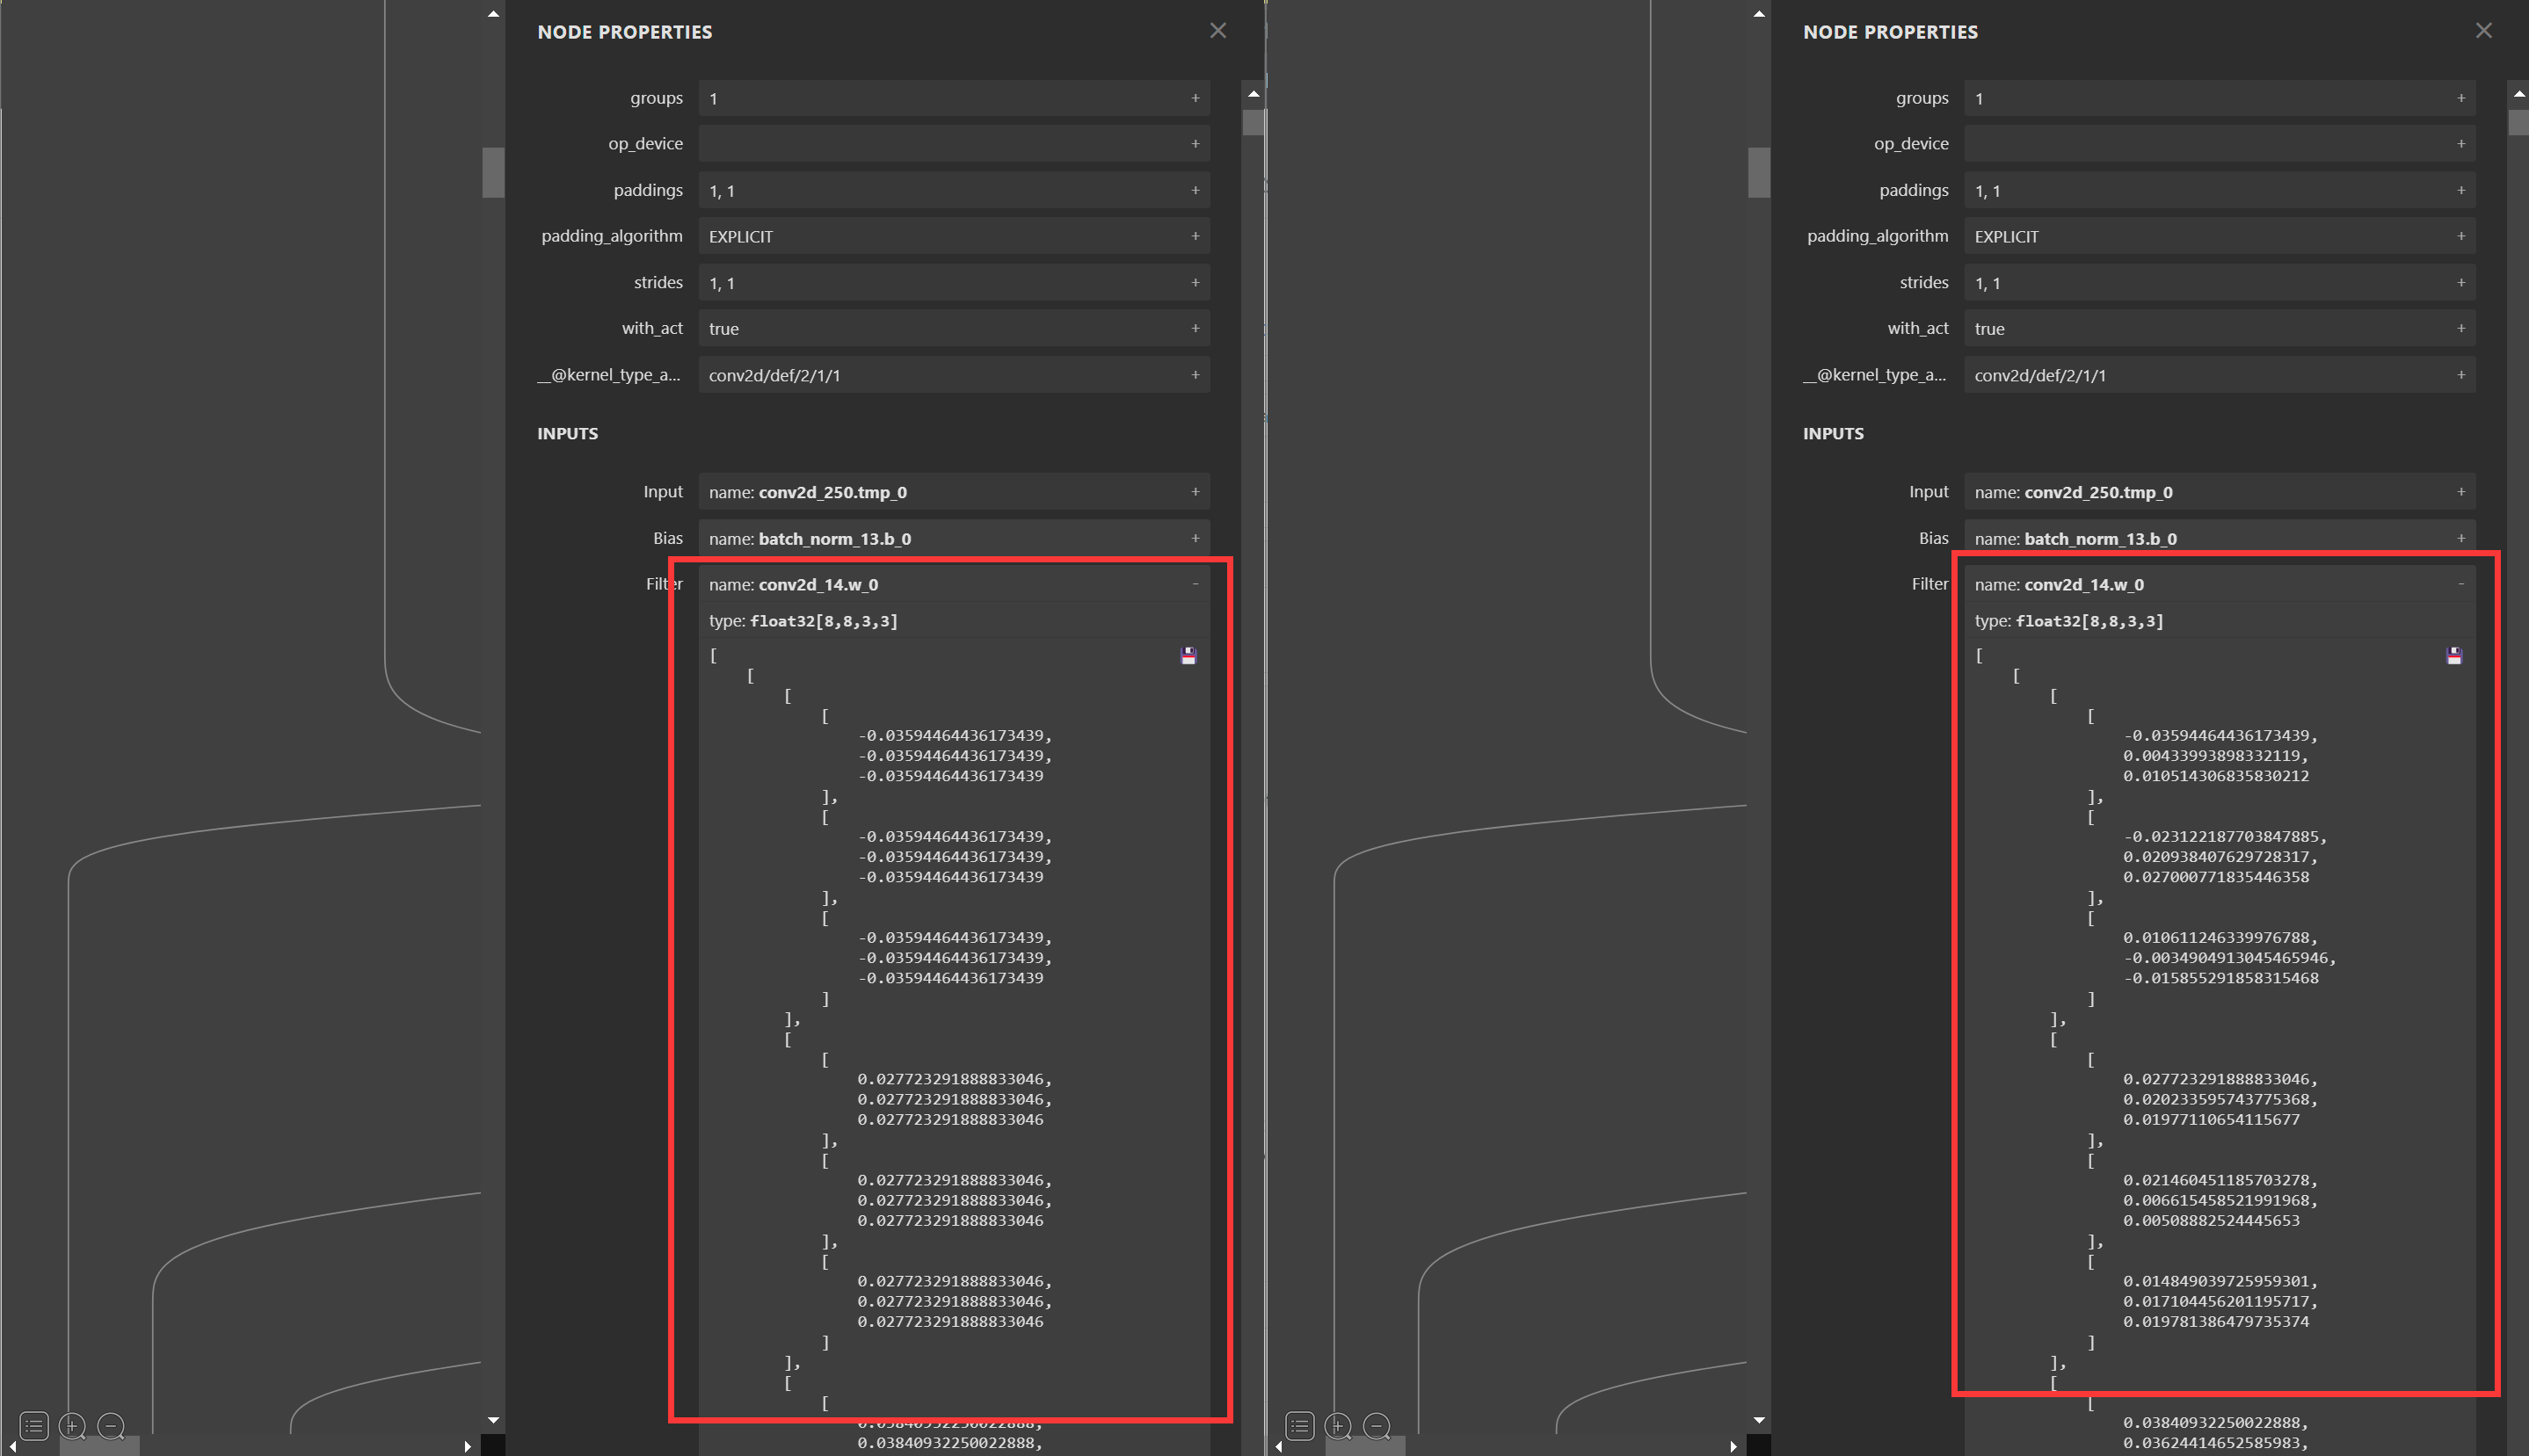Close the right Node Properties panel

coord(2483,31)
